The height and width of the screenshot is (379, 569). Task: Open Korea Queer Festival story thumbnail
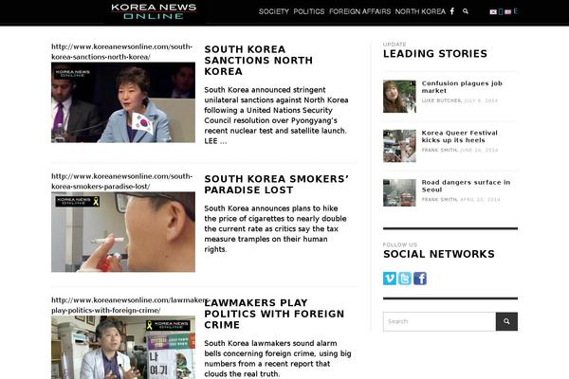click(x=399, y=146)
